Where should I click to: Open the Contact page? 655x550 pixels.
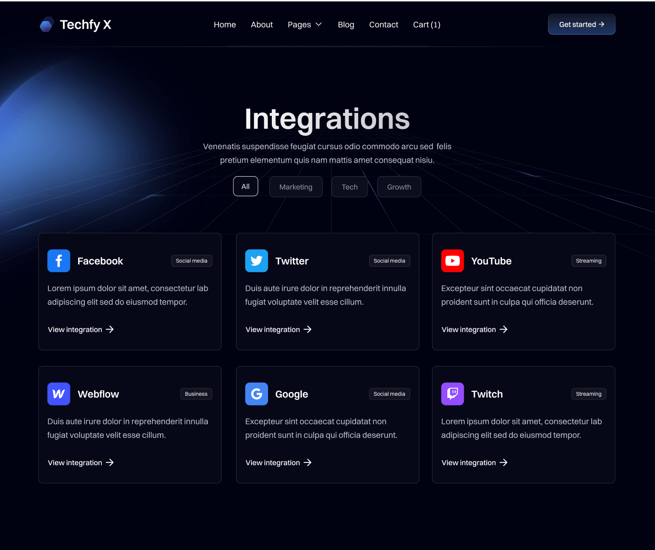click(384, 25)
